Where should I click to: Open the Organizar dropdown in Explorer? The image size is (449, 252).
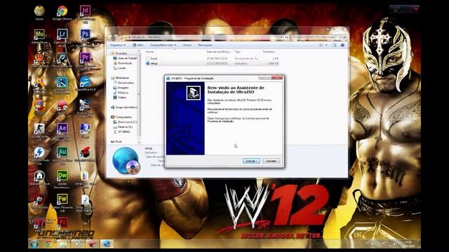(x=118, y=45)
